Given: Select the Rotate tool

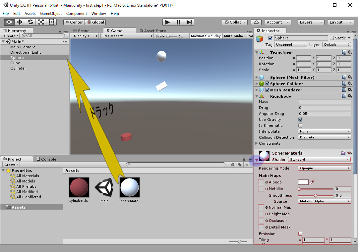Looking at the screenshot, I should (x=30, y=22).
